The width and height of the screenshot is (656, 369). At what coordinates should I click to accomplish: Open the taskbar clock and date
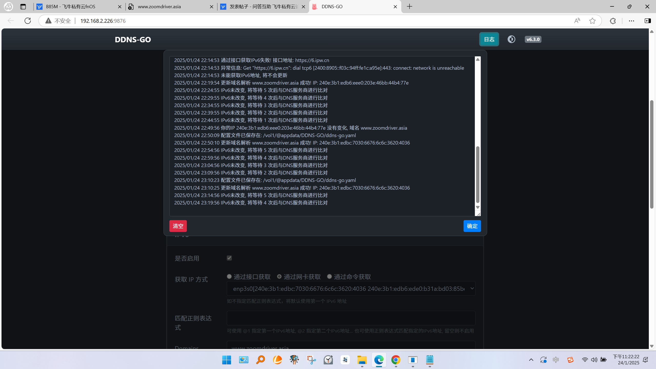[626, 360]
